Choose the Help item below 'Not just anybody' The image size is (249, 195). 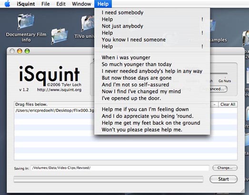pyautogui.click(x=152, y=33)
